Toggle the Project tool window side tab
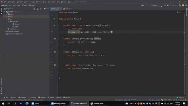This screenshot has width=188, height=106. point(1,11)
